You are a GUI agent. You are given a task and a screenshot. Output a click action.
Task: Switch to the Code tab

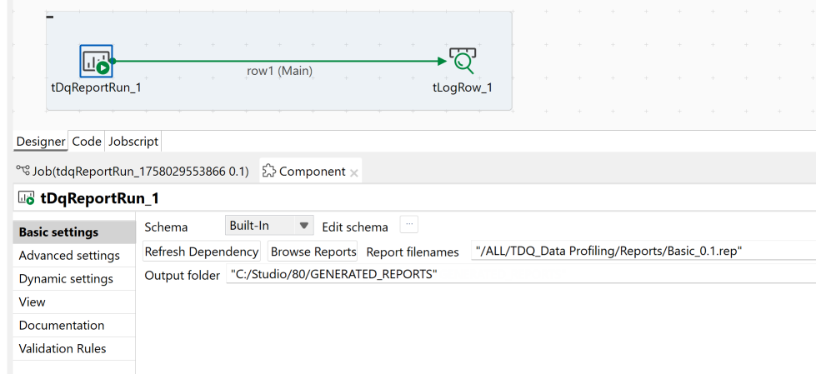point(87,142)
